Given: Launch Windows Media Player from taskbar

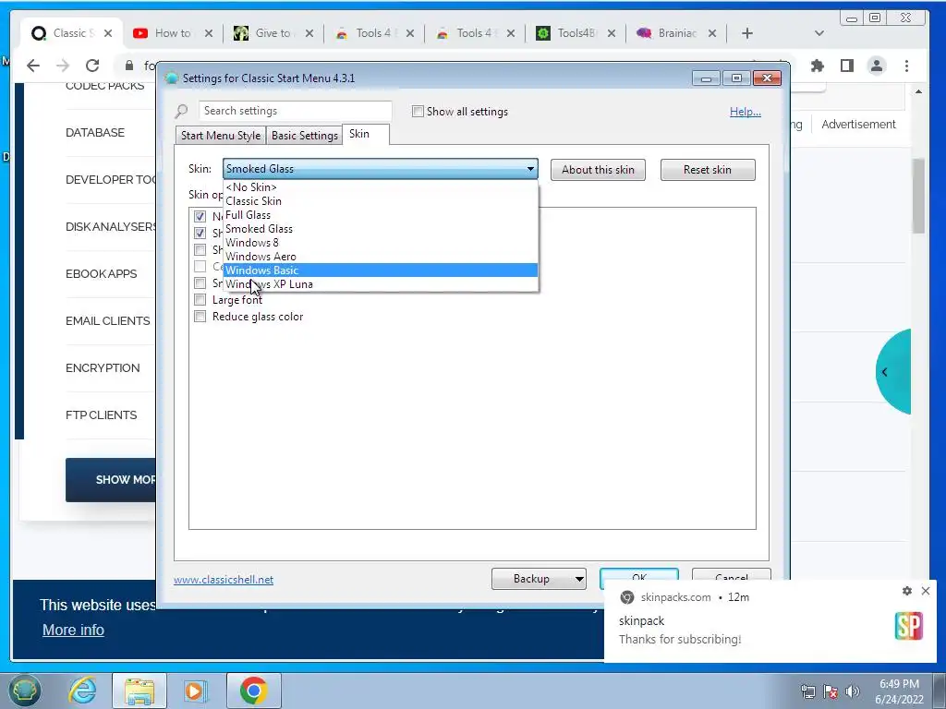Looking at the screenshot, I should click(195, 691).
